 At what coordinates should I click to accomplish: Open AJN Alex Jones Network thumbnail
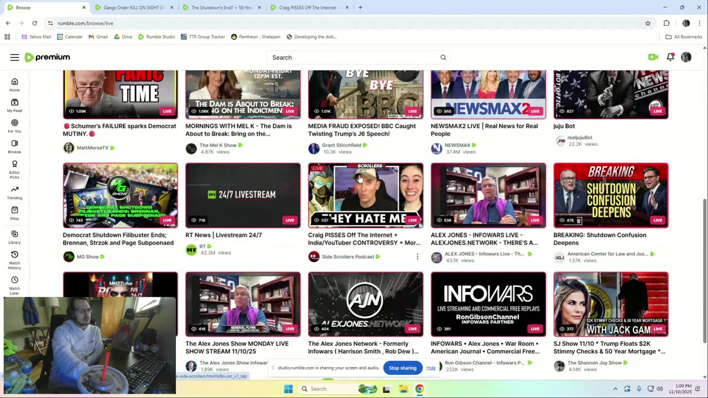[366, 304]
